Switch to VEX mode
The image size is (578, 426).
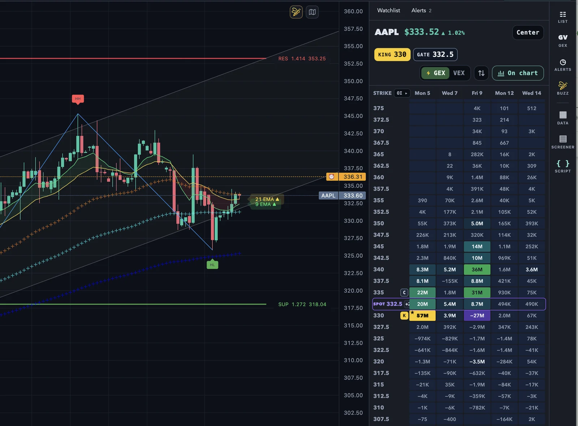click(459, 73)
